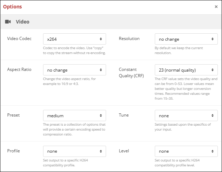Click the Profile label
The image size is (222, 172).
(x=13, y=151)
